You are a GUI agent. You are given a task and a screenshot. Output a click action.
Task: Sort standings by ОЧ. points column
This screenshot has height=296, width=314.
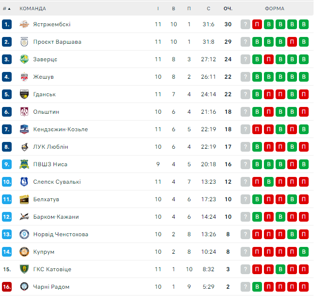click(x=228, y=8)
